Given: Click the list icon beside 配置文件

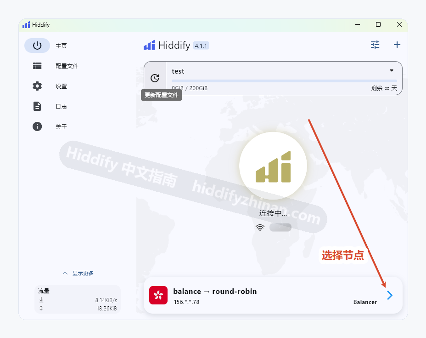Looking at the screenshot, I should click(x=37, y=66).
